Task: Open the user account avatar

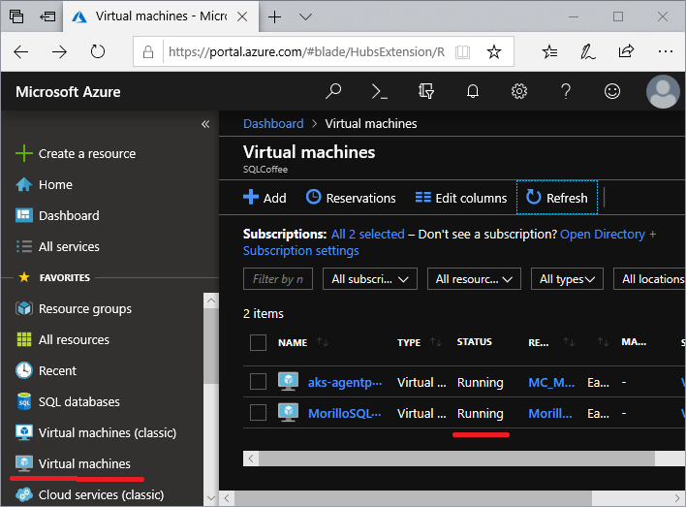Action: click(x=663, y=91)
